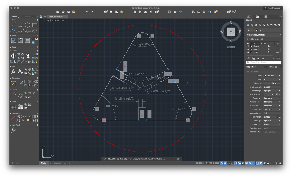
Task: Click the TOP face of the ViewCube
Action: [231, 32]
